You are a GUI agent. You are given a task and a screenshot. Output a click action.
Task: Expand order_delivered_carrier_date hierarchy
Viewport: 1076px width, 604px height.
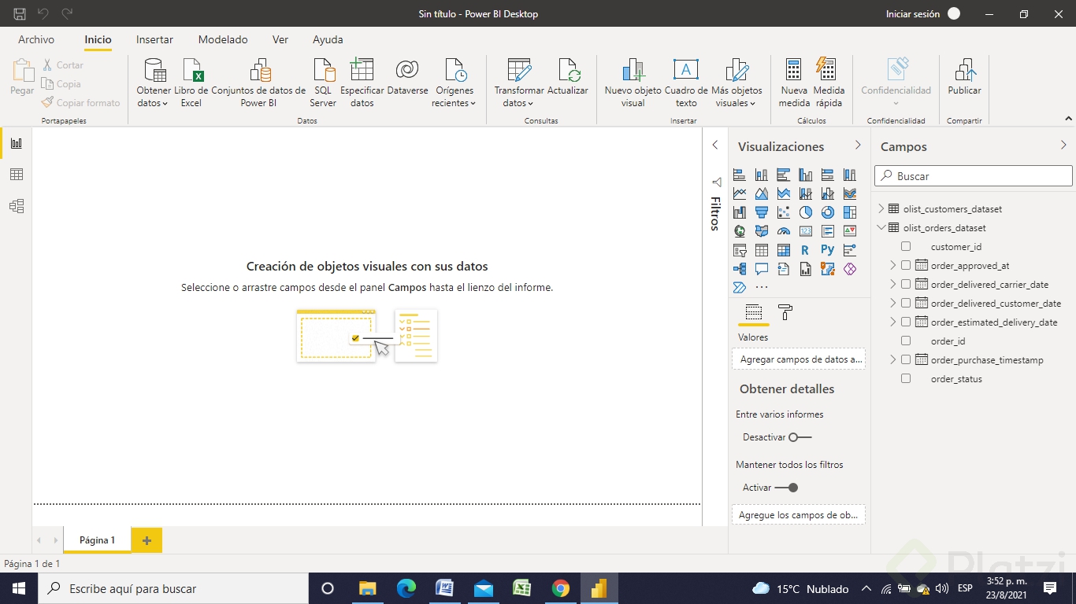click(892, 284)
